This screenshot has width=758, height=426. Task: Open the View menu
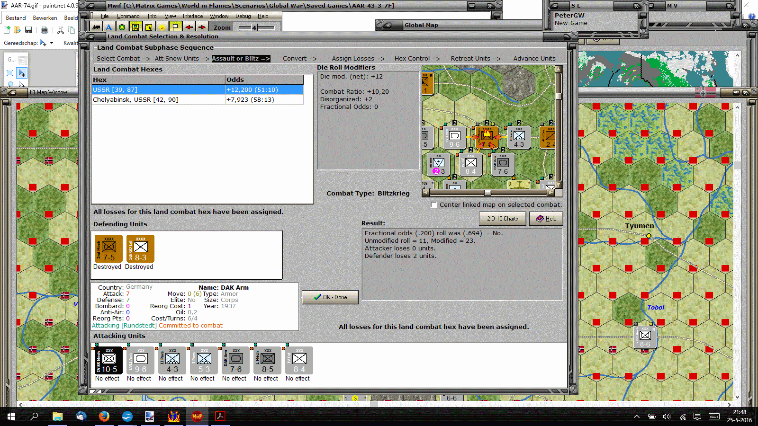[170, 16]
